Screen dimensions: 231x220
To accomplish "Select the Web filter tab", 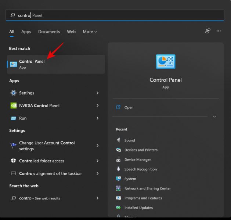I will point(71,32).
